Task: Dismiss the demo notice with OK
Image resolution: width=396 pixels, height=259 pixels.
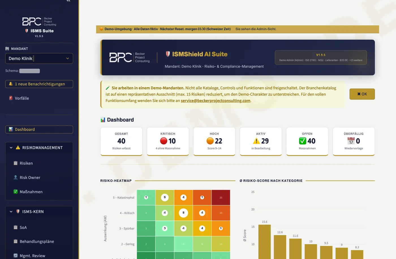Action: (362, 94)
